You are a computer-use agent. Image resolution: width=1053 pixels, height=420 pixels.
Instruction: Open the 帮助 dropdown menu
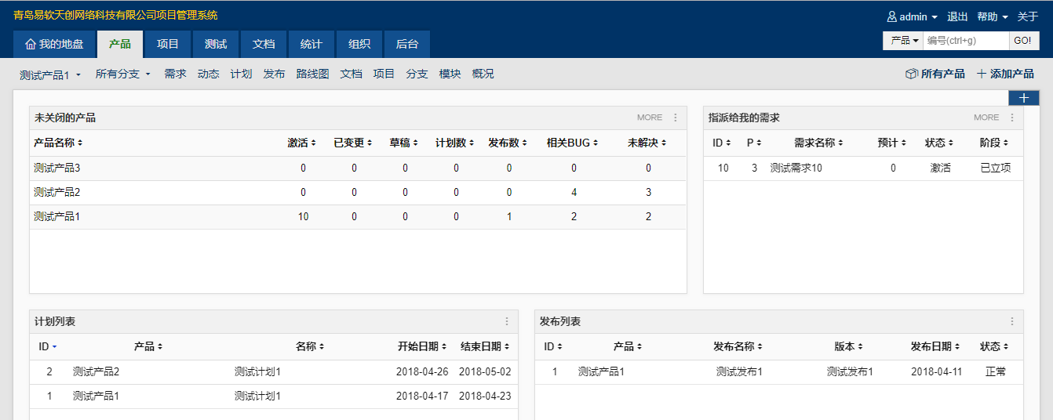pyautogui.click(x=992, y=16)
